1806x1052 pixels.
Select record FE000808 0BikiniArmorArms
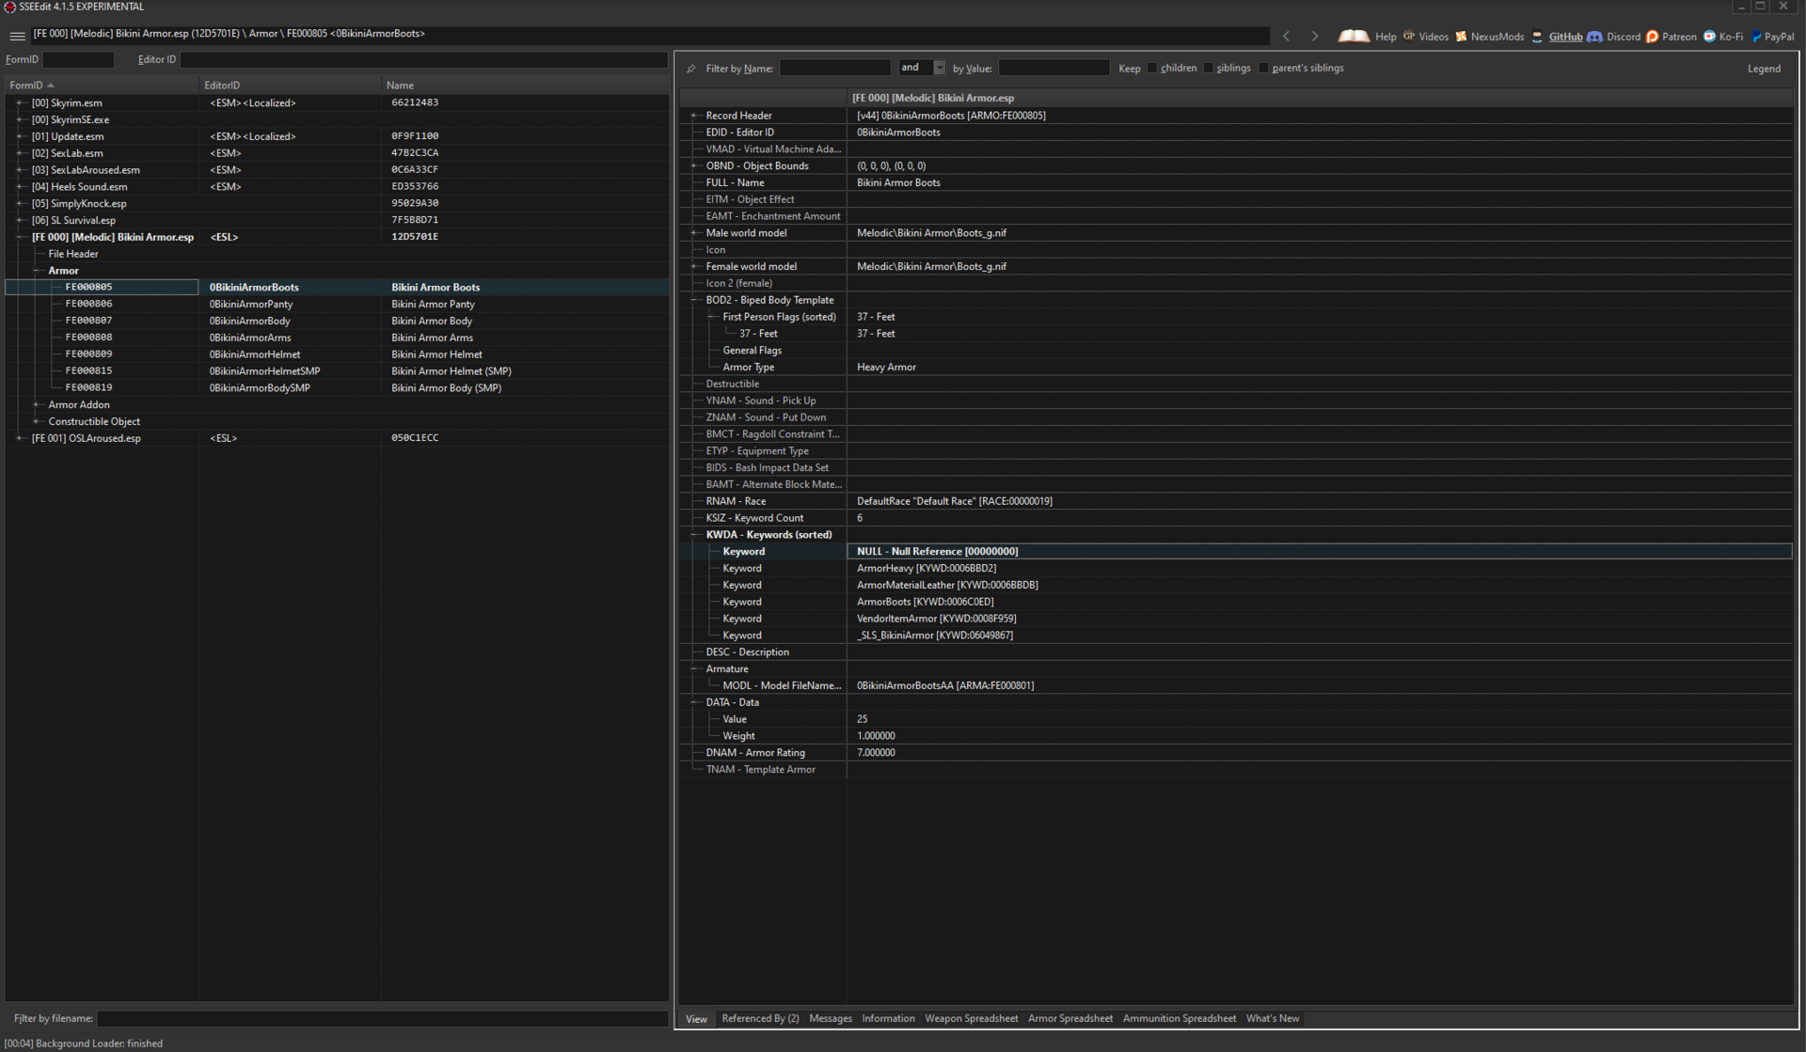click(x=337, y=338)
